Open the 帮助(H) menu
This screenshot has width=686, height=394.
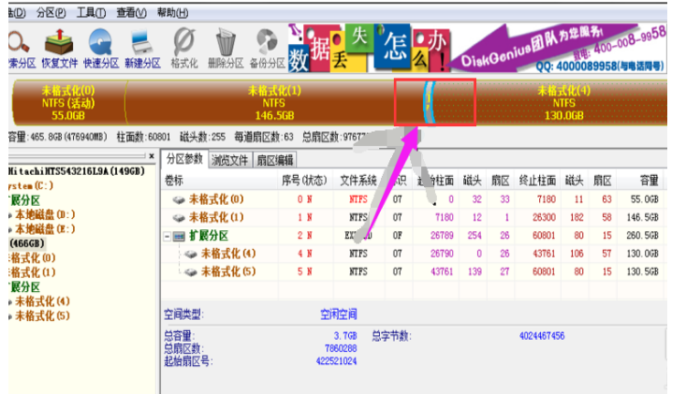coord(172,13)
